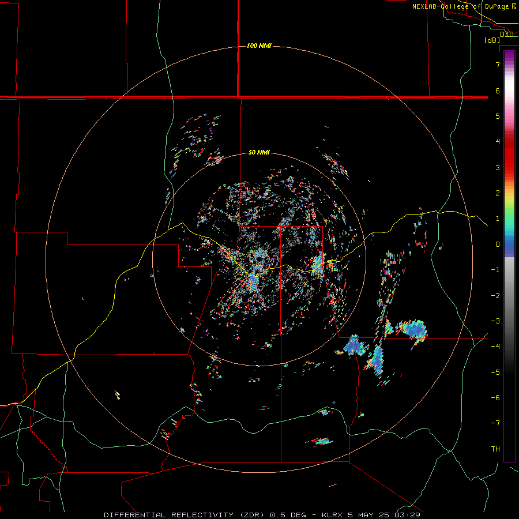Click the 5 dB tick label
Image resolution: width=519 pixels, height=519 pixels.
pyautogui.click(x=498, y=116)
